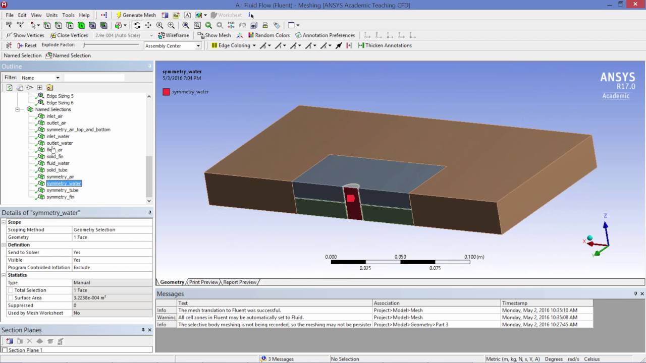Select outlet_water named selection

(x=60, y=143)
